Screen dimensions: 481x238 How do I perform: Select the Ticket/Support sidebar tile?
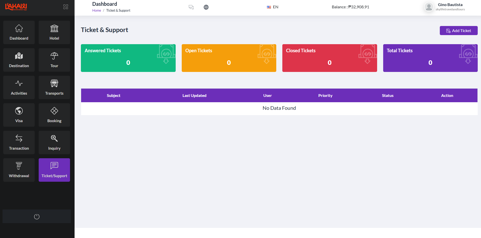54,170
